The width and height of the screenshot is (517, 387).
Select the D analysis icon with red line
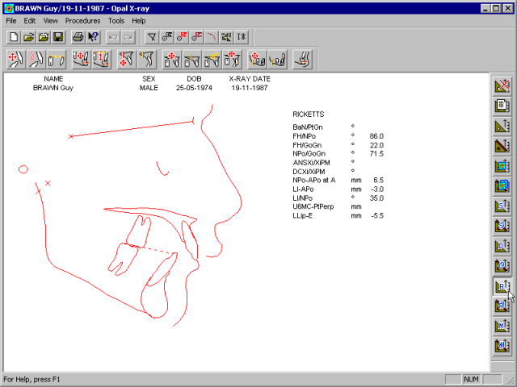tap(502, 266)
